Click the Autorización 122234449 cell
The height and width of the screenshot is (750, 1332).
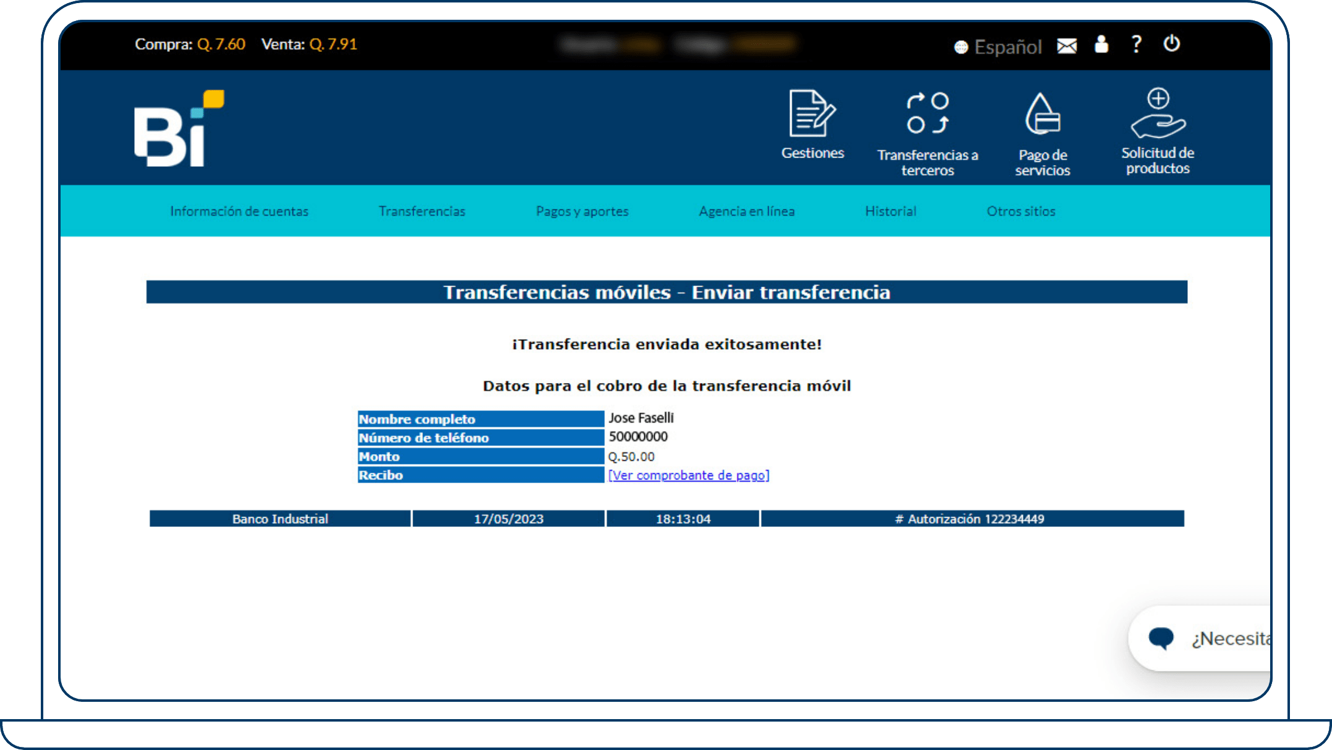pos(972,519)
